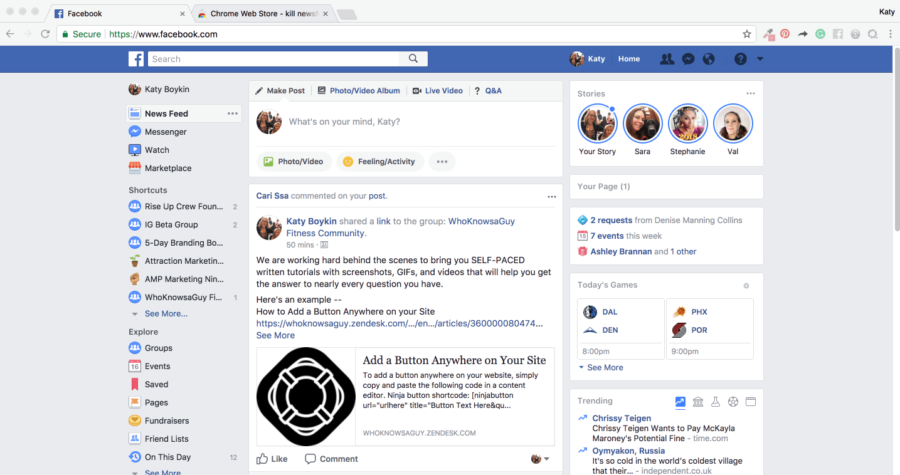Expand See More under Shortcuts
This screenshot has width=900, height=475.
pos(166,313)
